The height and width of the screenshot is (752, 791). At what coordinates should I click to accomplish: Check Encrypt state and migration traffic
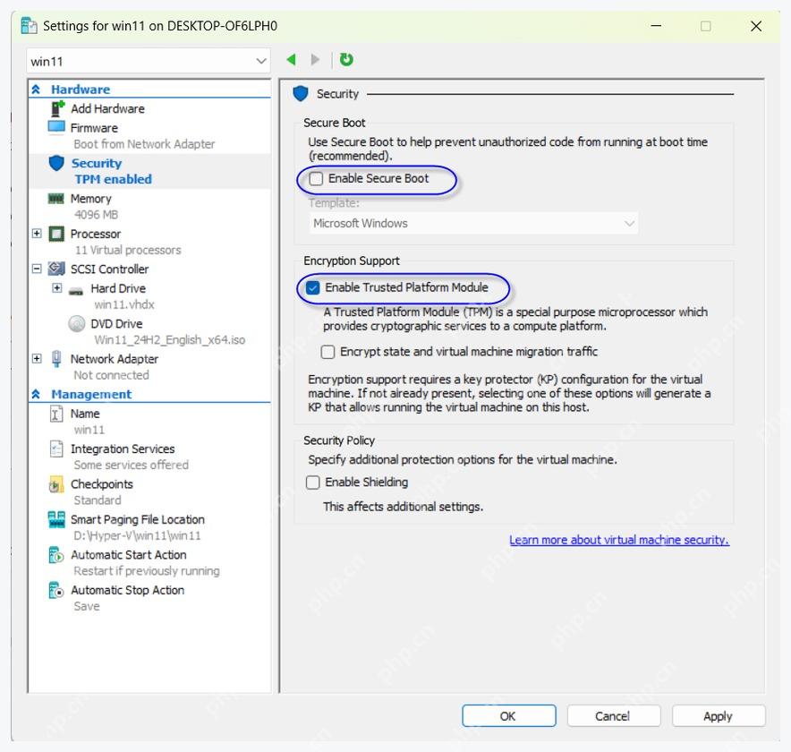327,352
